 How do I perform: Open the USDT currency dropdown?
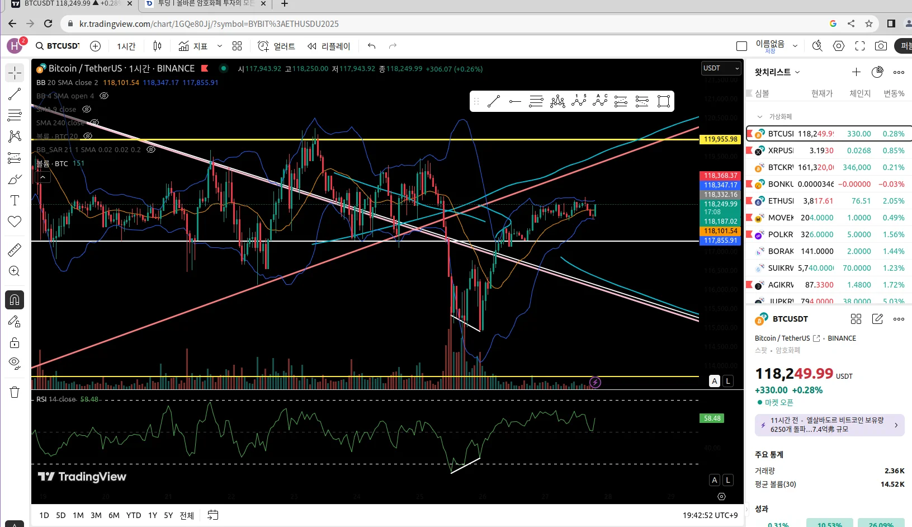(x=721, y=68)
